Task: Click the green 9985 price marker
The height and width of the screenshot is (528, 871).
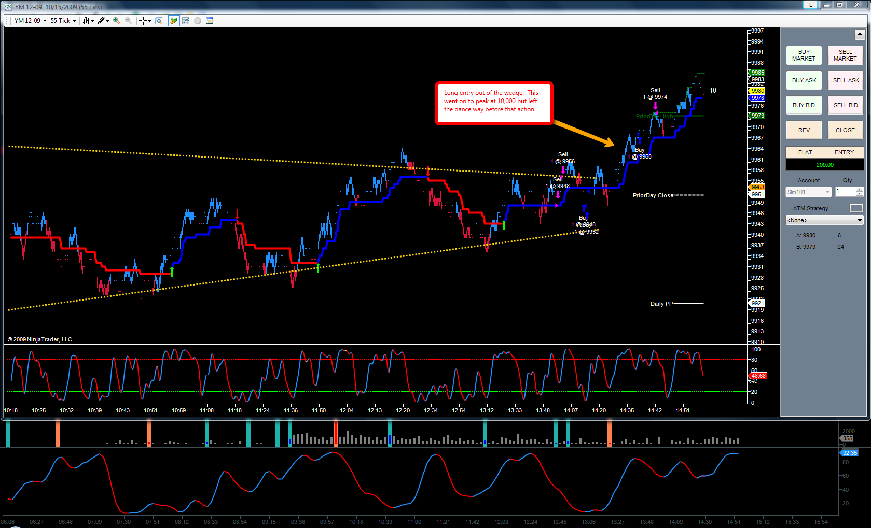Action: click(757, 73)
